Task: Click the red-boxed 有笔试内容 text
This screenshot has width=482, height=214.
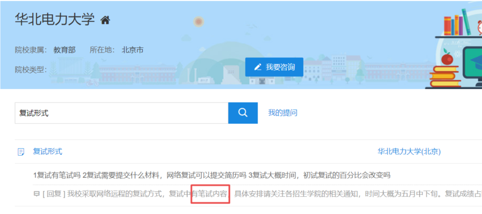Action: (x=210, y=194)
